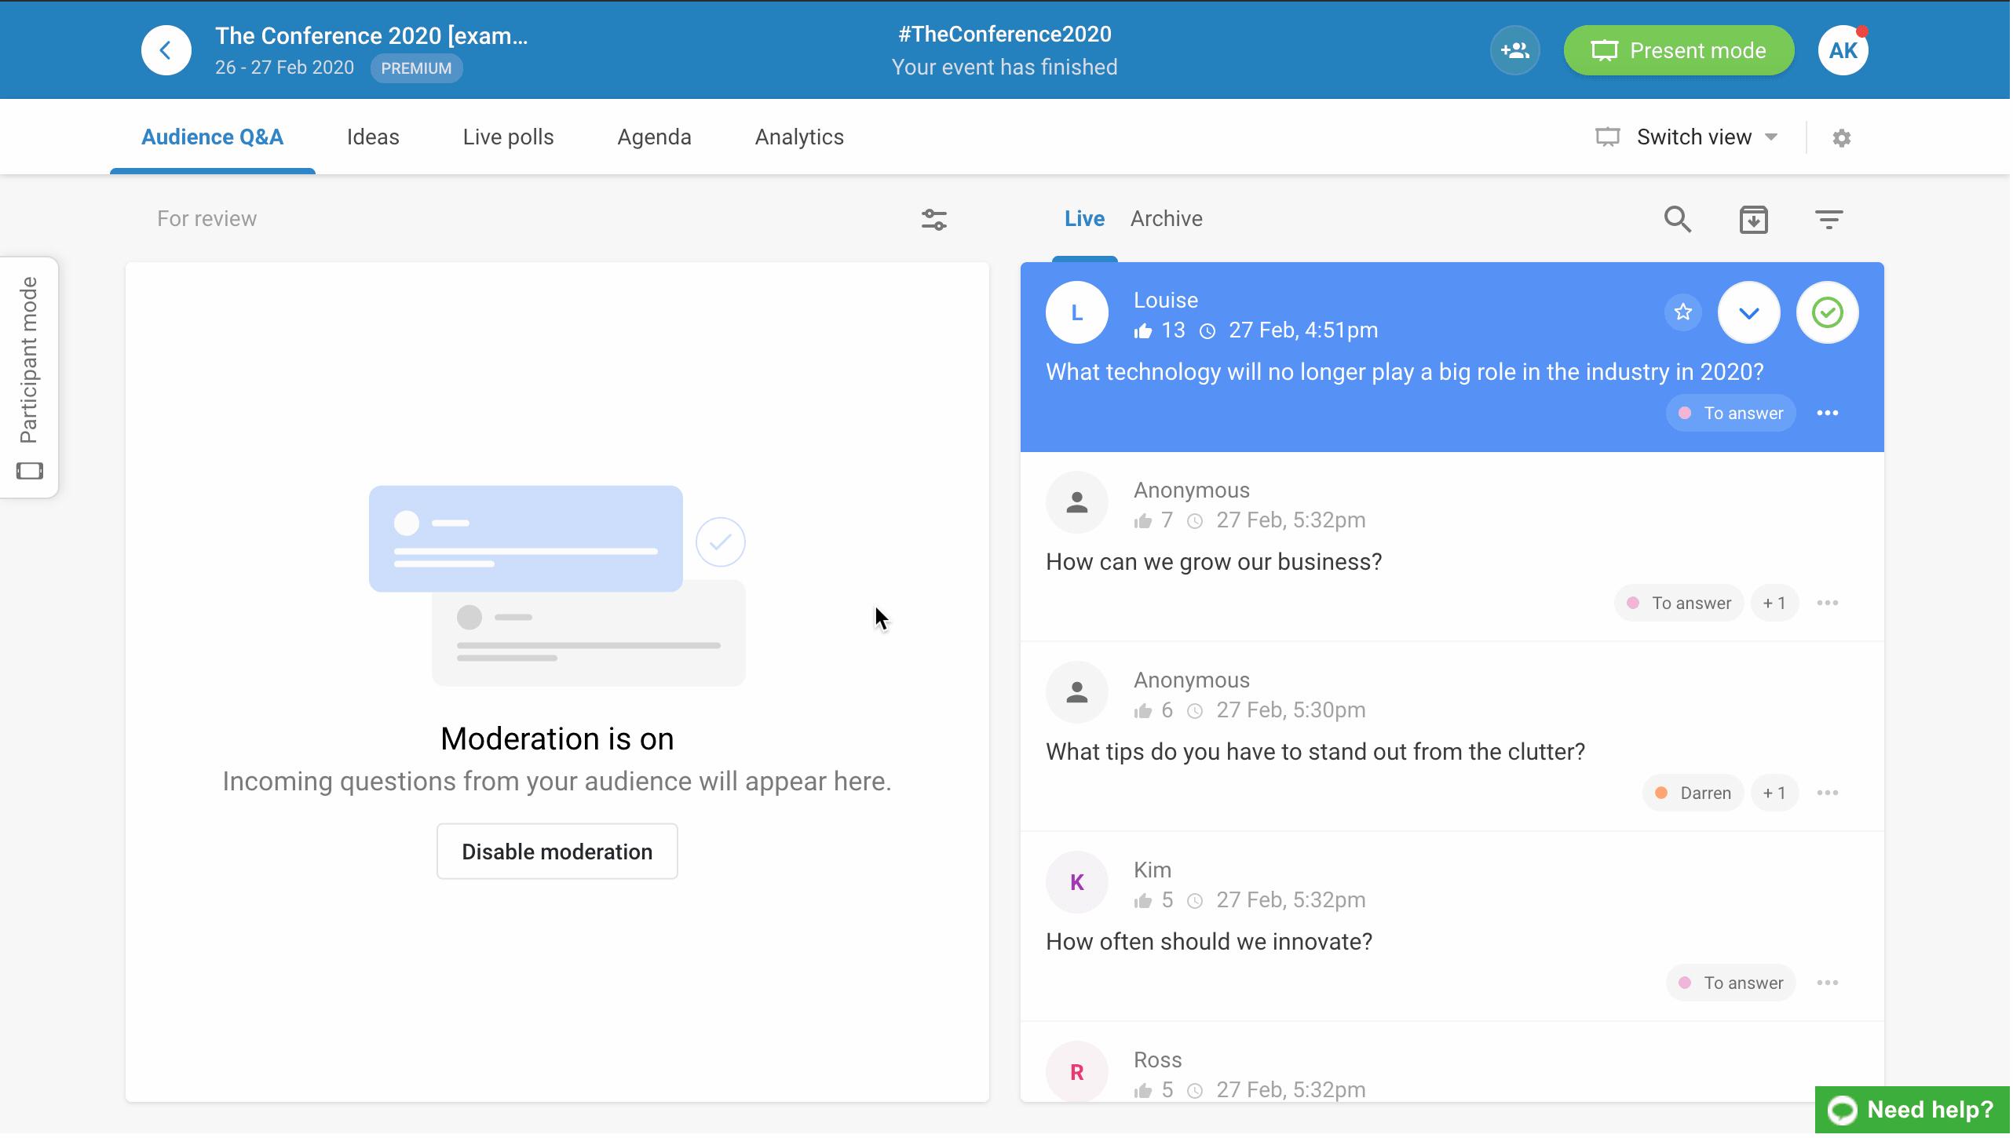Open the event settings gear
2013x1138 pixels.
(x=1843, y=138)
